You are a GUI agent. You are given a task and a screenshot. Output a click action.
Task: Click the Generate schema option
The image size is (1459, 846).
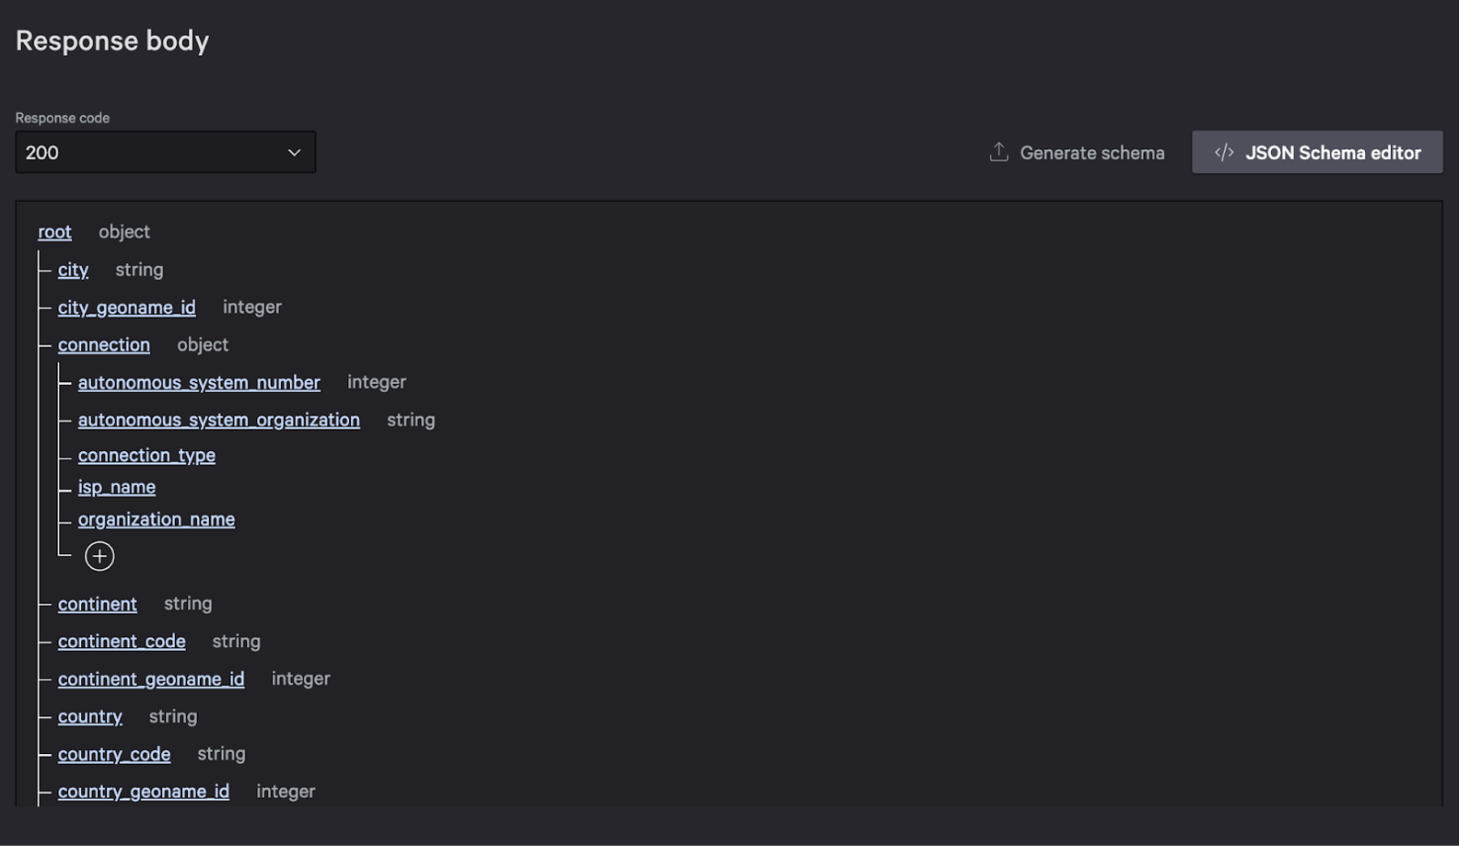coord(1091,152)
